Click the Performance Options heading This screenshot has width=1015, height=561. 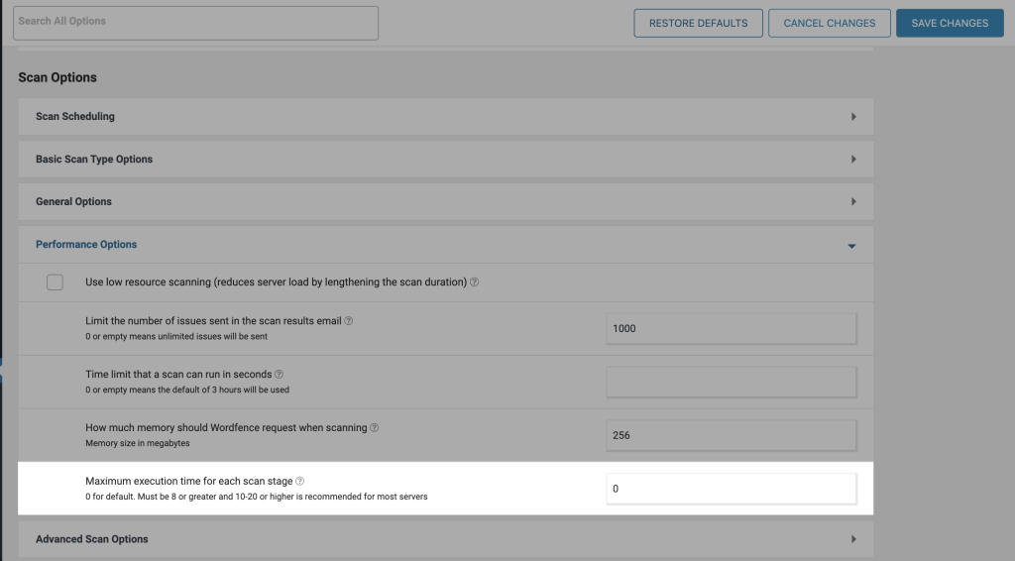pyautogui.click(x=86, y=245)
